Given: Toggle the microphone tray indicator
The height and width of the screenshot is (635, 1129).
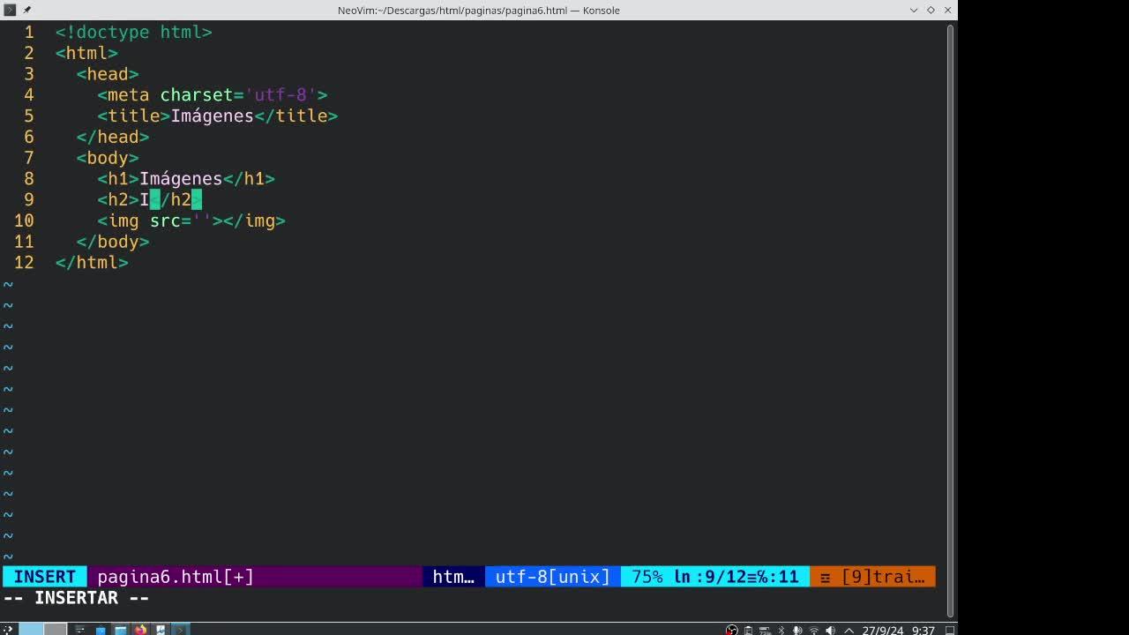Looking at the screenshot, I should coord(797,630).
